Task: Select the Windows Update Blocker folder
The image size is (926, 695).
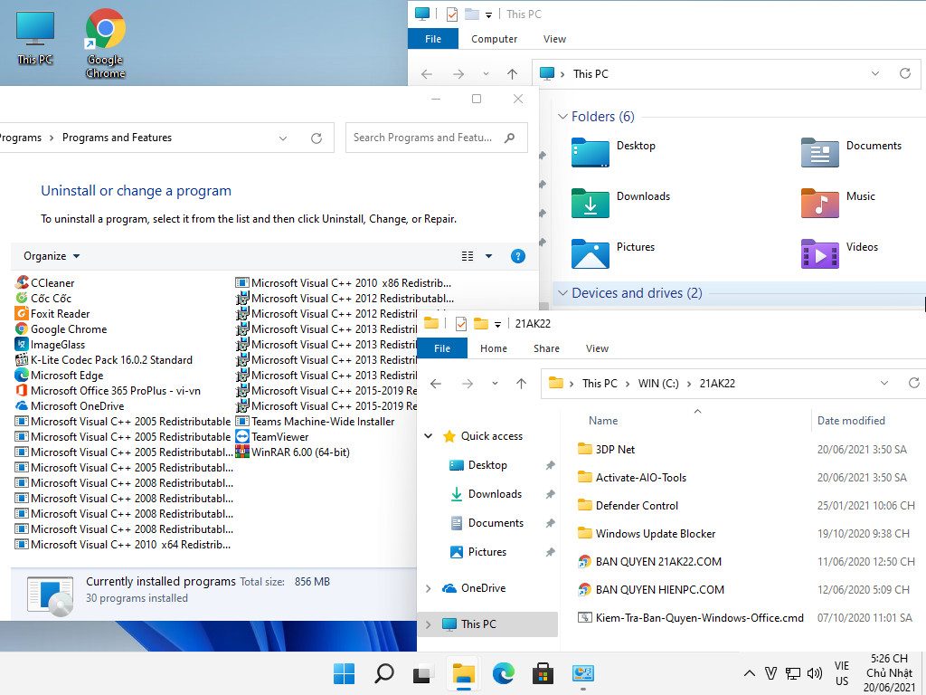Action: tap(646, 534)
